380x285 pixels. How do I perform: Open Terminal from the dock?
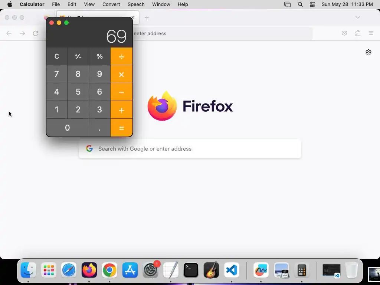coord(191,270)
